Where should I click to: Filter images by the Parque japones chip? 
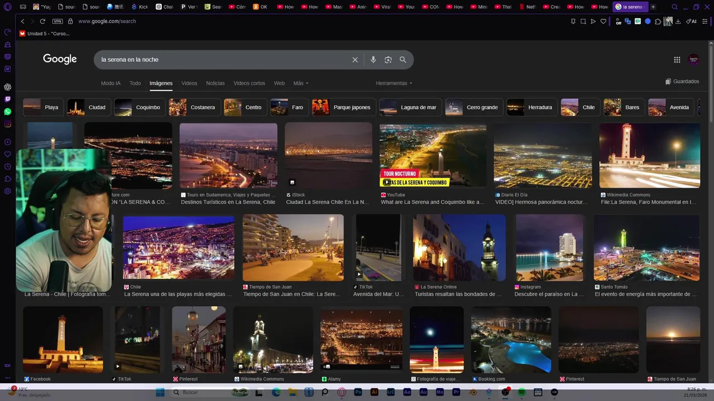[344, 107]
